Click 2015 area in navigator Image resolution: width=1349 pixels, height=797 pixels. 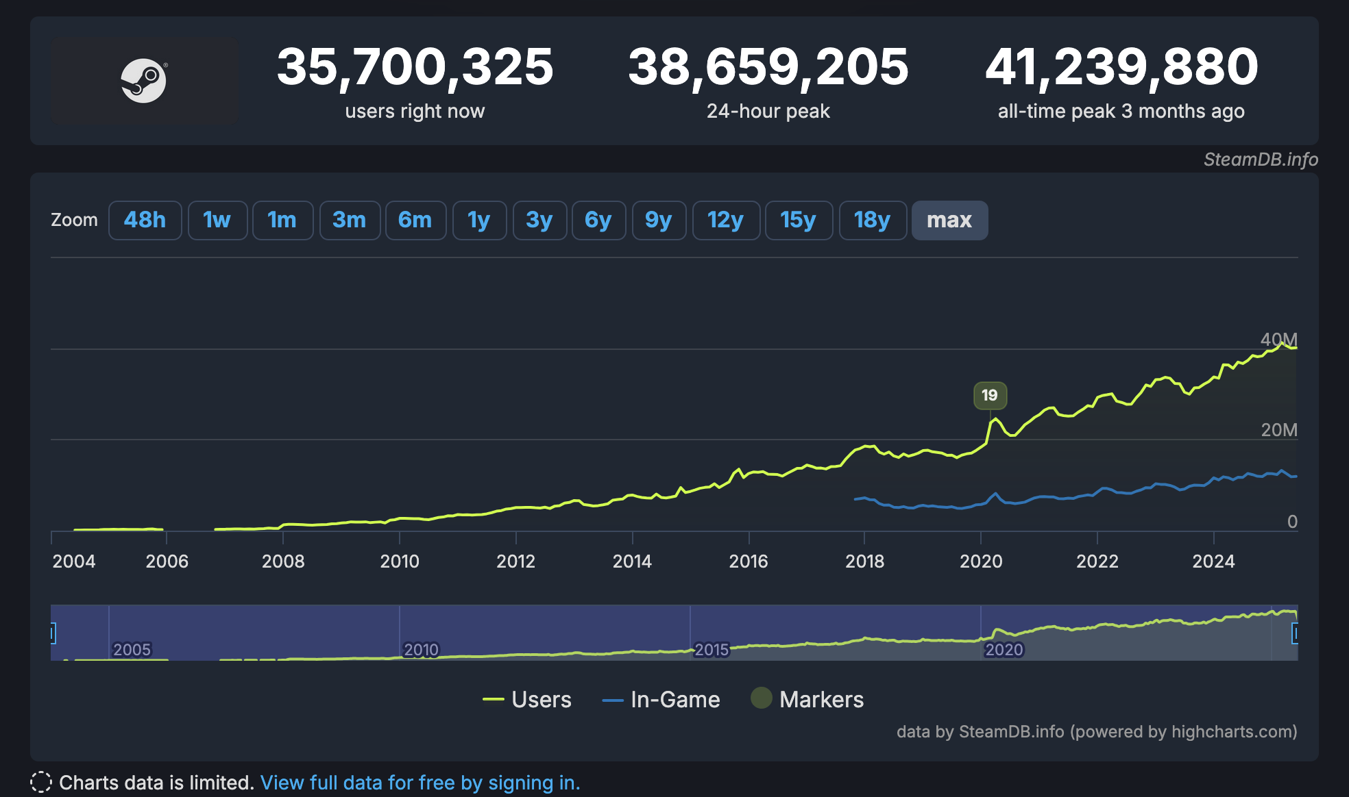(712, 649)
